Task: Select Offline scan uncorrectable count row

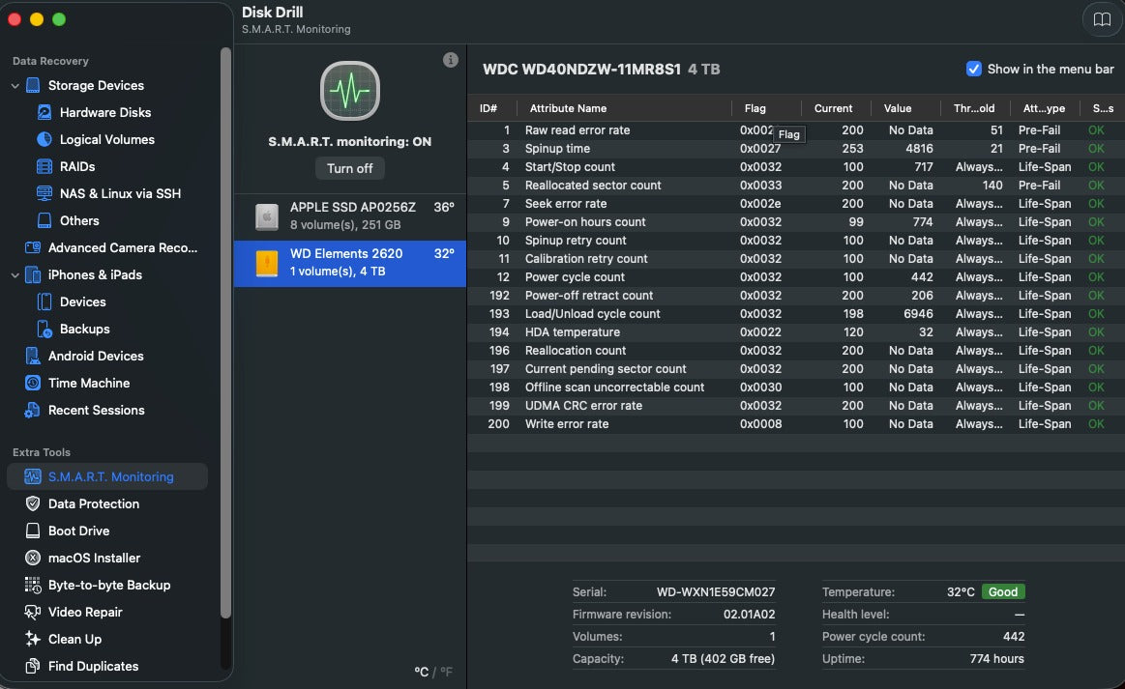Action: click(x=796, y=388)
